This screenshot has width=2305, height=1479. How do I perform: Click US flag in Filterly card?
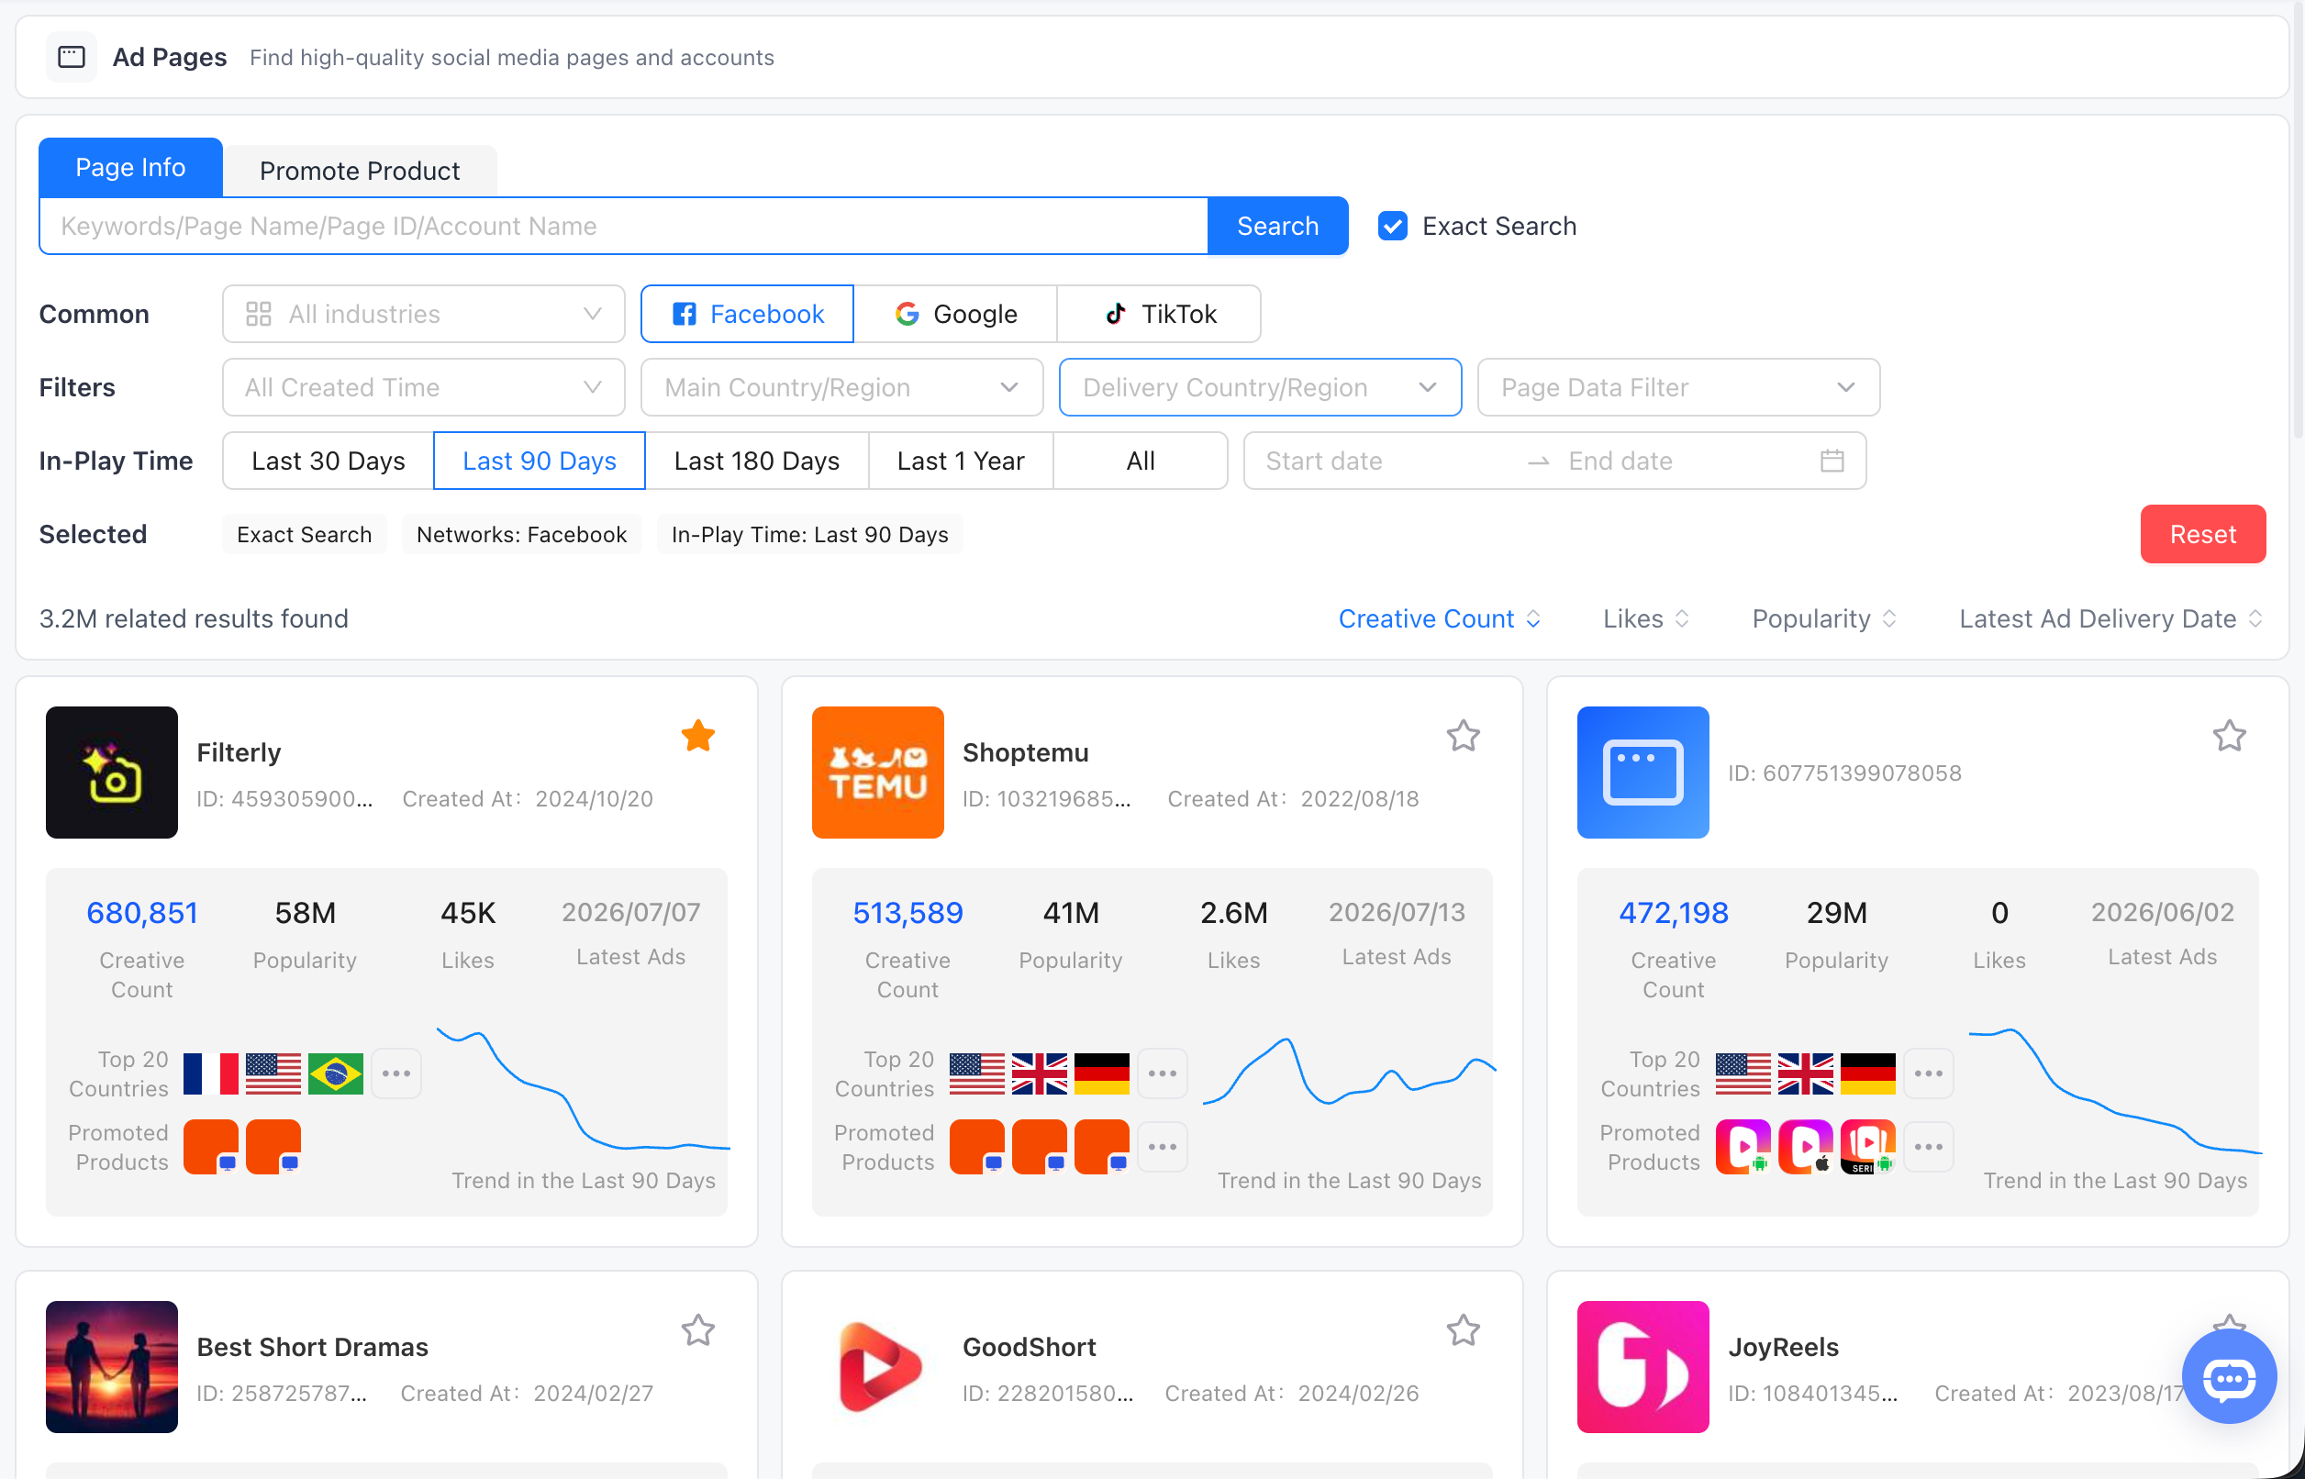(x=273, y=1073)
